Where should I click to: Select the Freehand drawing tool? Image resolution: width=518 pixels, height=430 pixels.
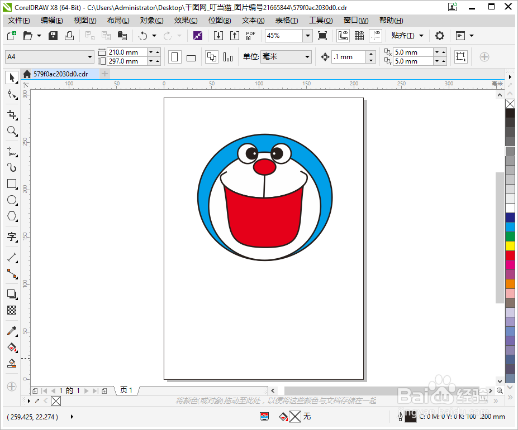tap(12, 151)
